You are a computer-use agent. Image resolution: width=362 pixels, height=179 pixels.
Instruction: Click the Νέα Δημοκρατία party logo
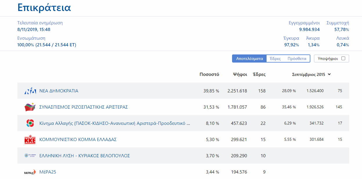pos(30,91)
